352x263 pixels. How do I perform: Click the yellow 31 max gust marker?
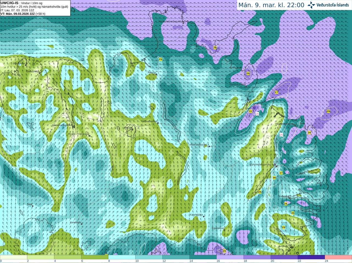(251, 111)
